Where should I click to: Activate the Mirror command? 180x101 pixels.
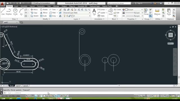[44, 13]
